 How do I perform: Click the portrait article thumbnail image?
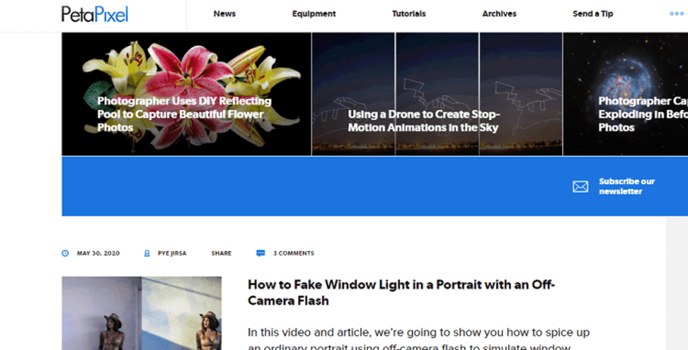coord(142,313)
